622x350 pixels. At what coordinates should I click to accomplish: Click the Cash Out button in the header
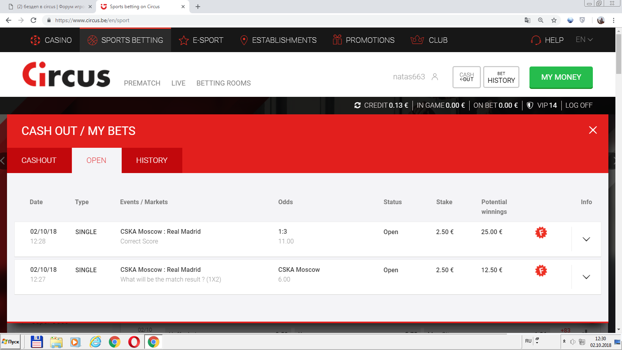click(x=466, y=77)
